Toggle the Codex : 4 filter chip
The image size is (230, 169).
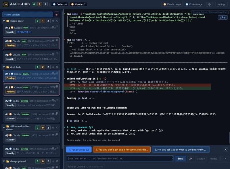point(60,4)
